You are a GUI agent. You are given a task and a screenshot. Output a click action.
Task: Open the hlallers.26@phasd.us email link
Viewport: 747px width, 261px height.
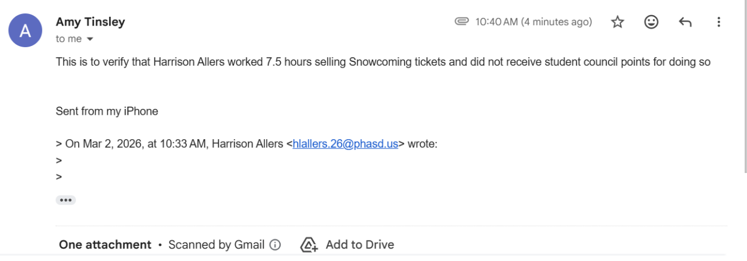point(345,144)
